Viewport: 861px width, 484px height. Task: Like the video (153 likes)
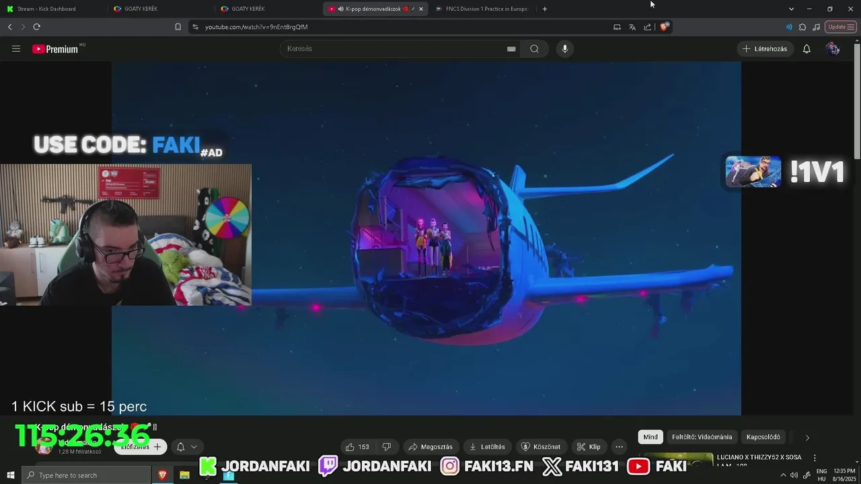click(x=357, y=446)
